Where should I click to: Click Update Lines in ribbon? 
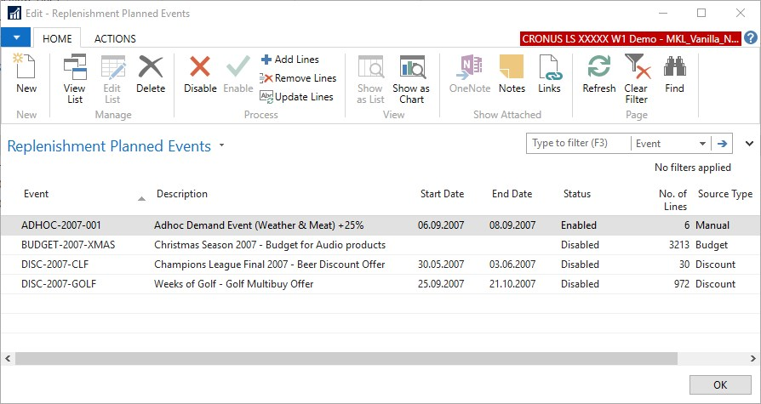(x=296, y=97)
